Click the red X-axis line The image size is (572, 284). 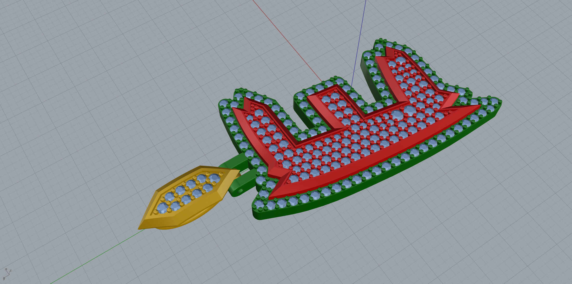(287, 41)
